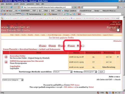Click the vertical scrollbar down arrow

click(124, 90)
